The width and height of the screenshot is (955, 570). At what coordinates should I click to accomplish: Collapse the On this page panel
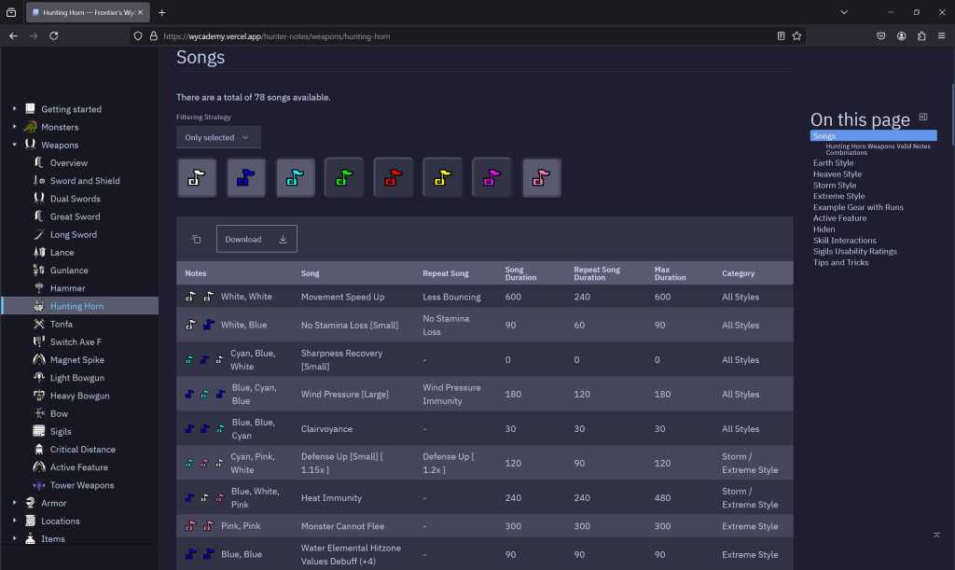tap(923, 117)
